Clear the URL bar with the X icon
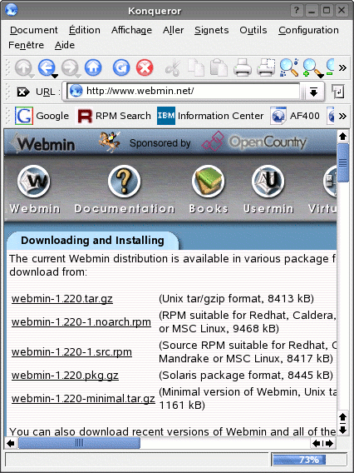The width and height of the screenshot is (354, 473). (23, 92)
